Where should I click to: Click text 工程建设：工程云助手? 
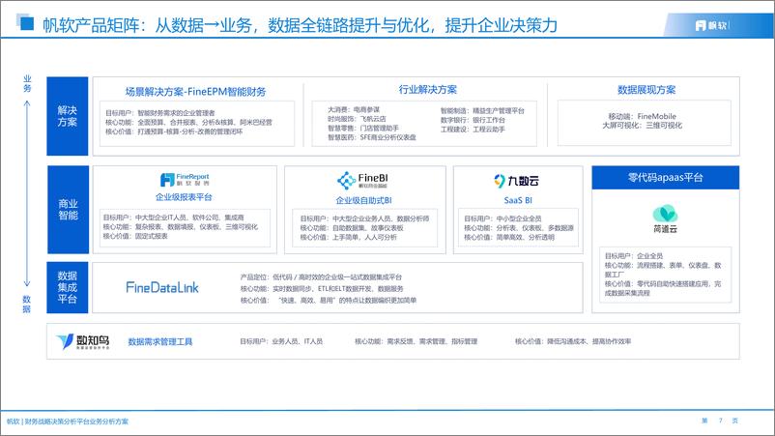(473, 129)
